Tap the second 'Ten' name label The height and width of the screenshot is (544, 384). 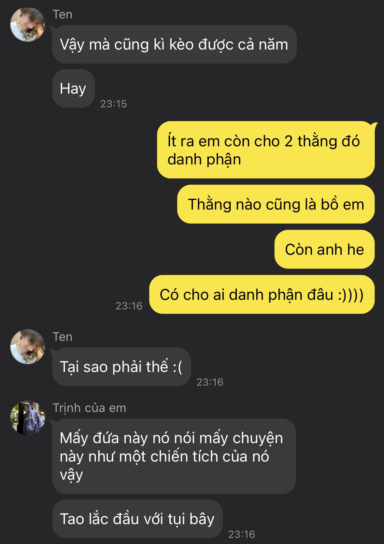(62, 337)
